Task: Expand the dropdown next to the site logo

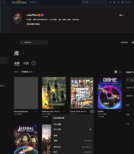Action: tap(38, 2)
